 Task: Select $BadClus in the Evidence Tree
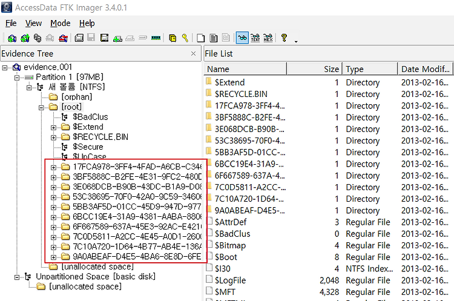pos(90,117)
